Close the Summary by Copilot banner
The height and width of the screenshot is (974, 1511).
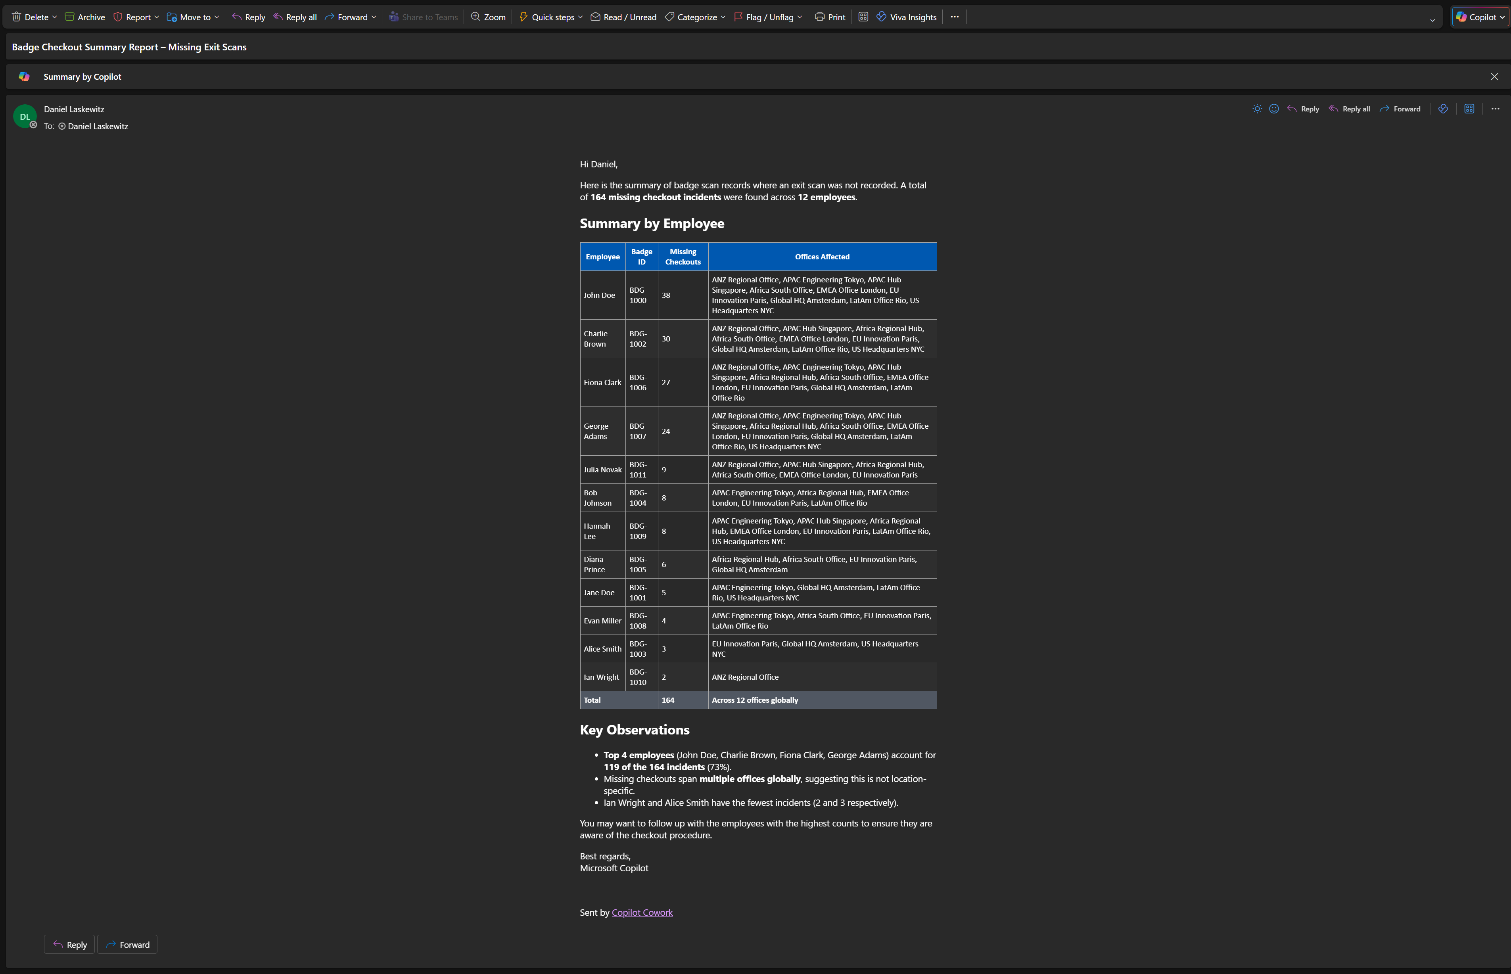1495,76
